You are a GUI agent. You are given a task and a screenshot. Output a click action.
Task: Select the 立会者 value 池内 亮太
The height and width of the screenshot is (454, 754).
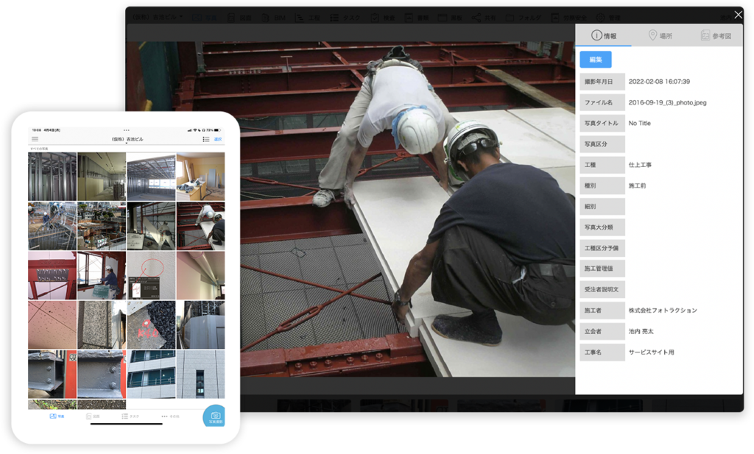641,332
